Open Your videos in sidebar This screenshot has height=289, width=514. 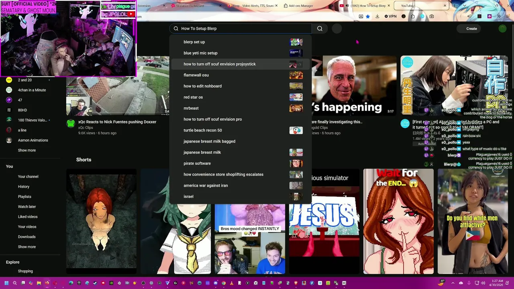click(27, 227)
